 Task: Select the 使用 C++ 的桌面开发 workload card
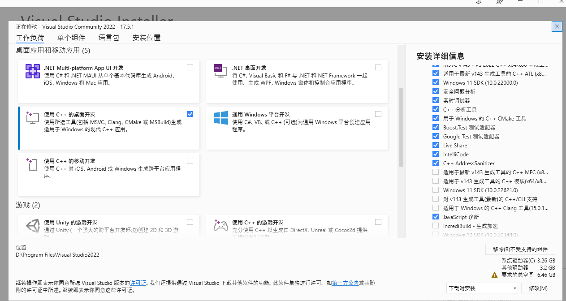click(109, 128)
